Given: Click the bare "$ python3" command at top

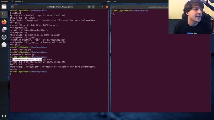Looking at the screenshot, I should pos(16,13).
